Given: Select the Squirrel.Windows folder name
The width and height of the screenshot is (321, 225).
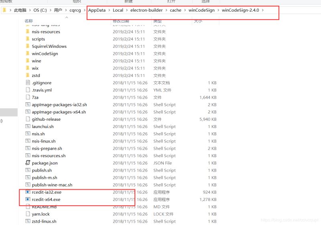Looking at the screenshot, I should [x=49, y=46].
